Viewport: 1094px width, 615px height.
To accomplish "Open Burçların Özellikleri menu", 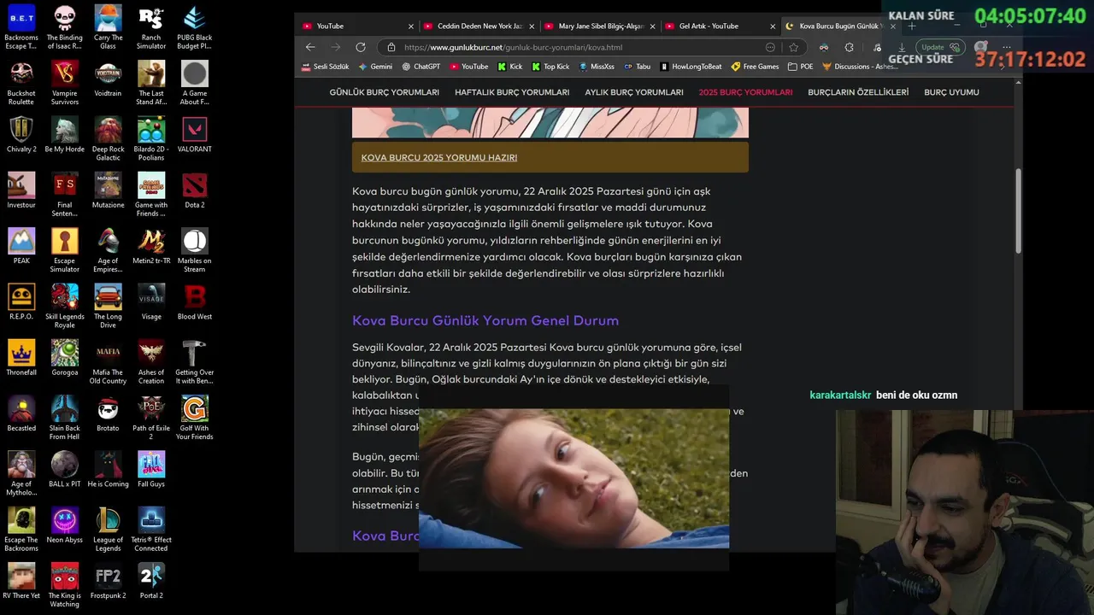I will [x=858, y=92].
